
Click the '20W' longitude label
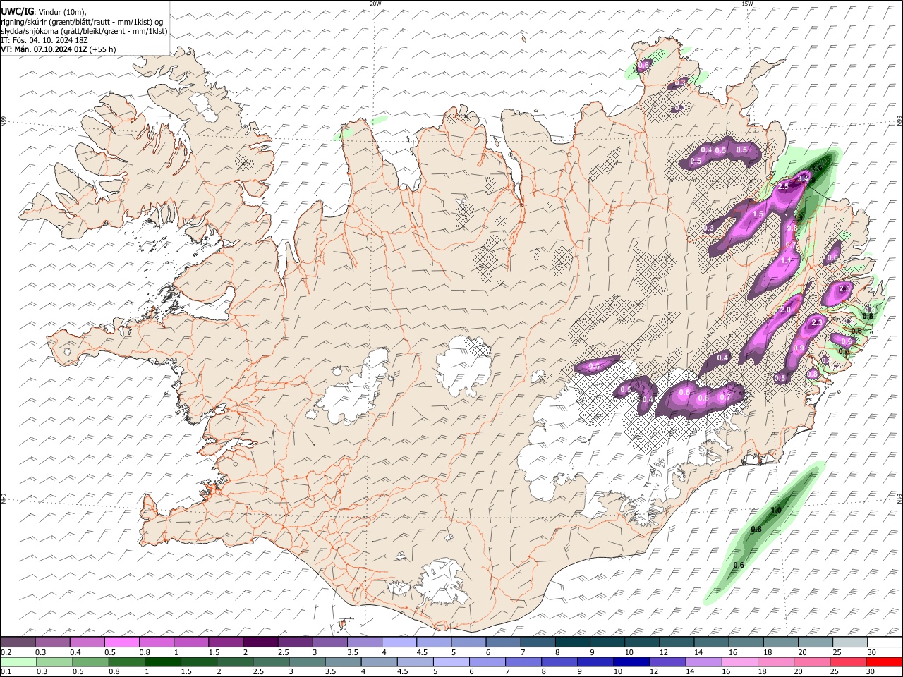click(x=375, y=4)
